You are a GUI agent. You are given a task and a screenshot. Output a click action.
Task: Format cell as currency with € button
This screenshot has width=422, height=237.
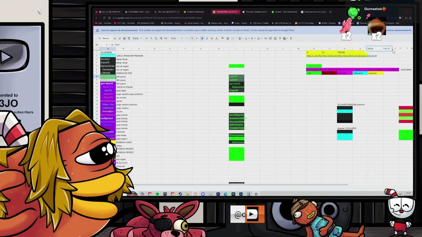(x=146, y=38)
